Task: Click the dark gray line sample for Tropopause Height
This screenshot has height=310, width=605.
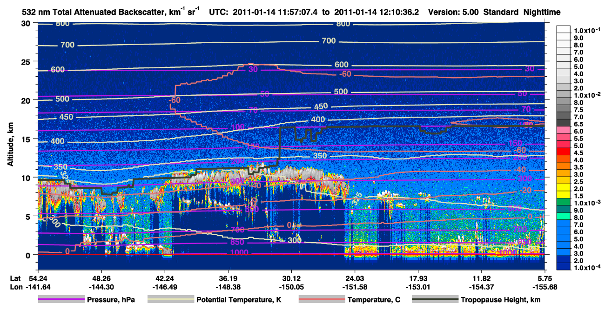Action: (x=435, y=300)
